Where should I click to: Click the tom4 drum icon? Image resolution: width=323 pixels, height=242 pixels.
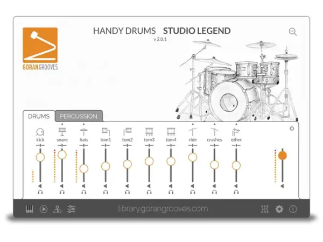tap(171, 132)
